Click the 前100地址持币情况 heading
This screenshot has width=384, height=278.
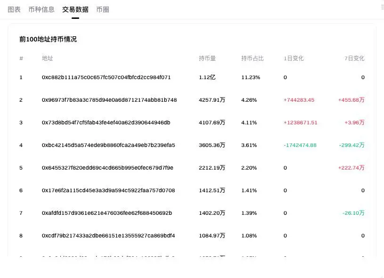(48, 39)
